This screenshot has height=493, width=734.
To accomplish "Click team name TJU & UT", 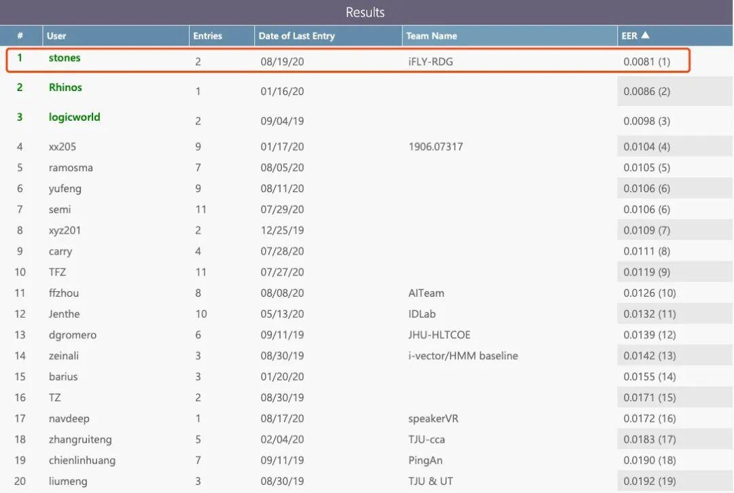I will [430, 481].
